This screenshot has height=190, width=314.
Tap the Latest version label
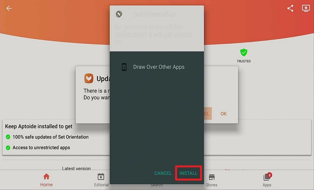[76, 169]
